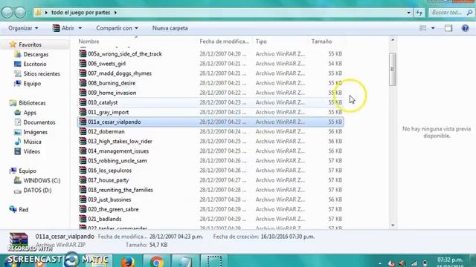The image size is (476, 267).
Task: Click the Buscar search field
Action: [451, 13]
